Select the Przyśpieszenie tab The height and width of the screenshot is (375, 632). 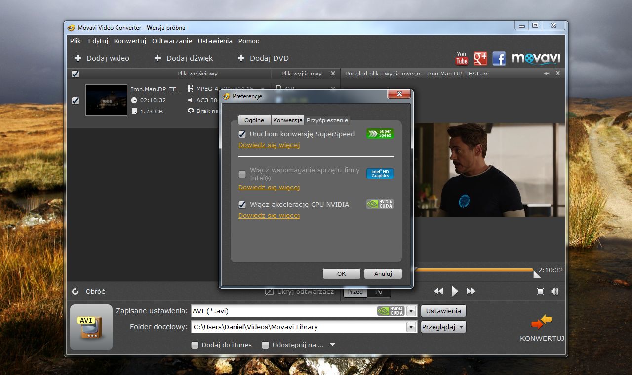[x=327, y=120]
